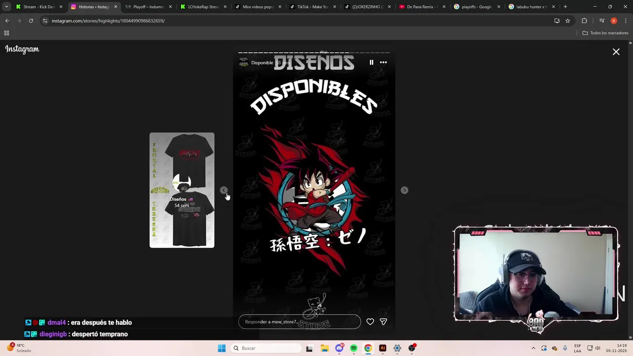Screen dimensions: 633x356
Task: Click the reply to mew_store field
Action: 300,321
